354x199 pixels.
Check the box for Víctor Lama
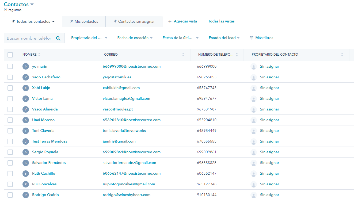[x=10, y=99]
